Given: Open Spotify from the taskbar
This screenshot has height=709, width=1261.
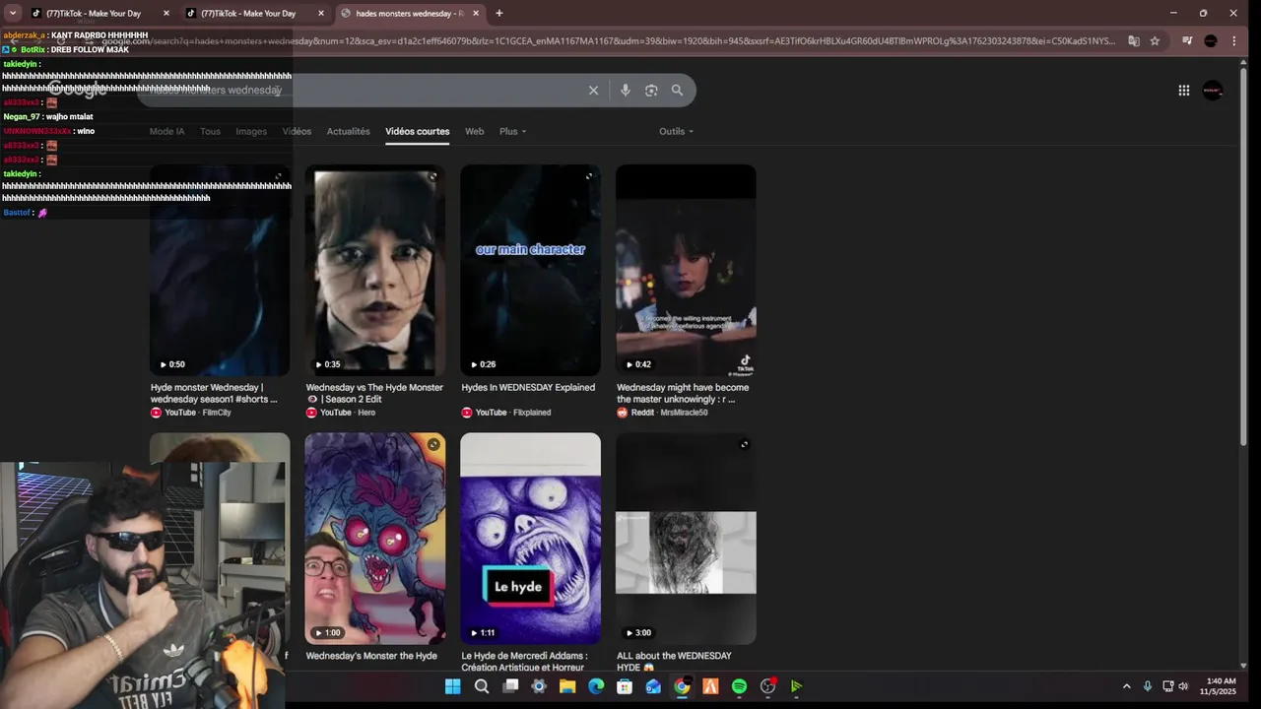Looking at the screenshot, I should tap(739, 686).
